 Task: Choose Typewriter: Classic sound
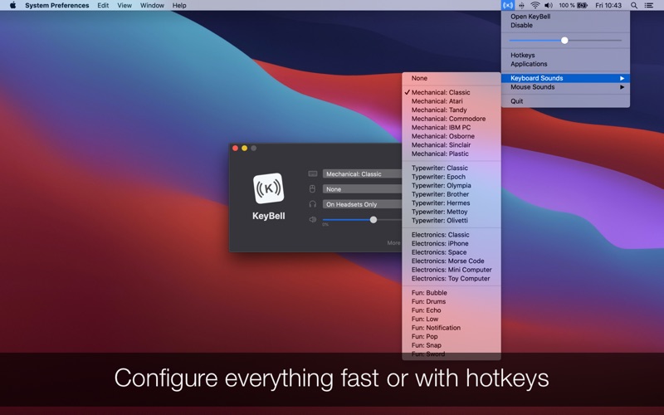(452, 168)
